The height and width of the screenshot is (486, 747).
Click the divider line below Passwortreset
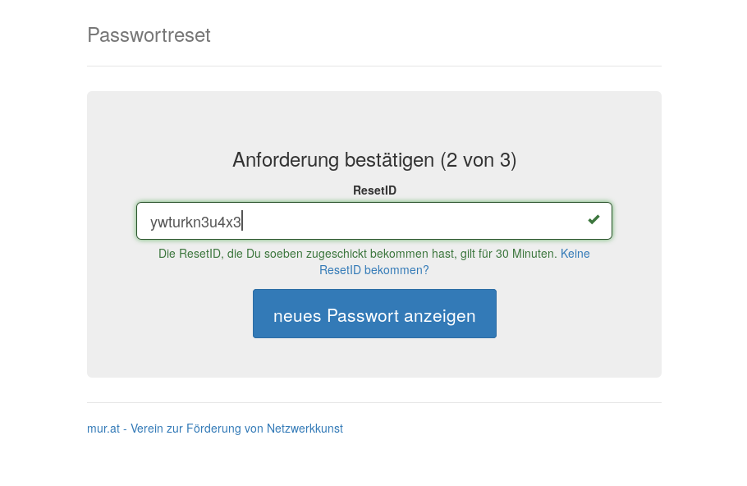tap(373, 66)
